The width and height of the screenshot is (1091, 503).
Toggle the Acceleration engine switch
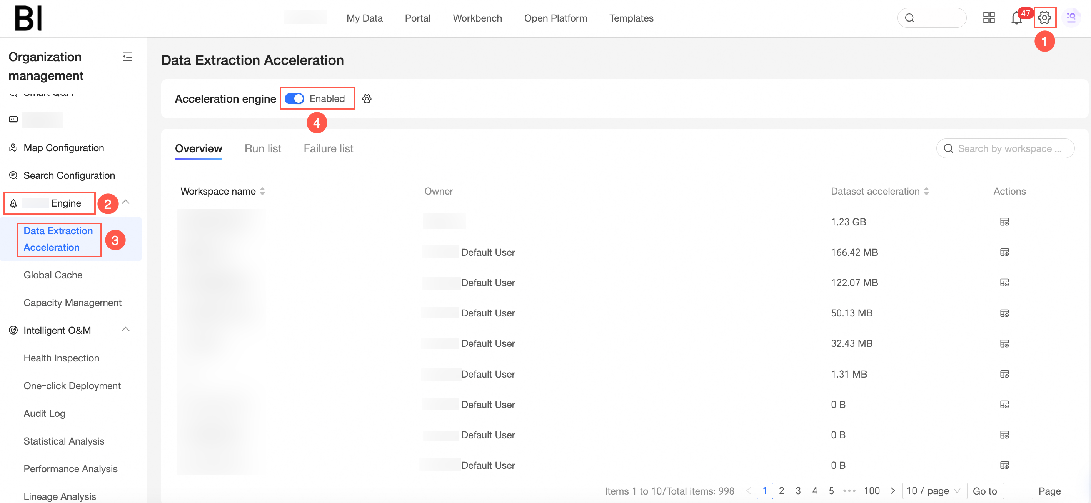[x=294, y=99]
